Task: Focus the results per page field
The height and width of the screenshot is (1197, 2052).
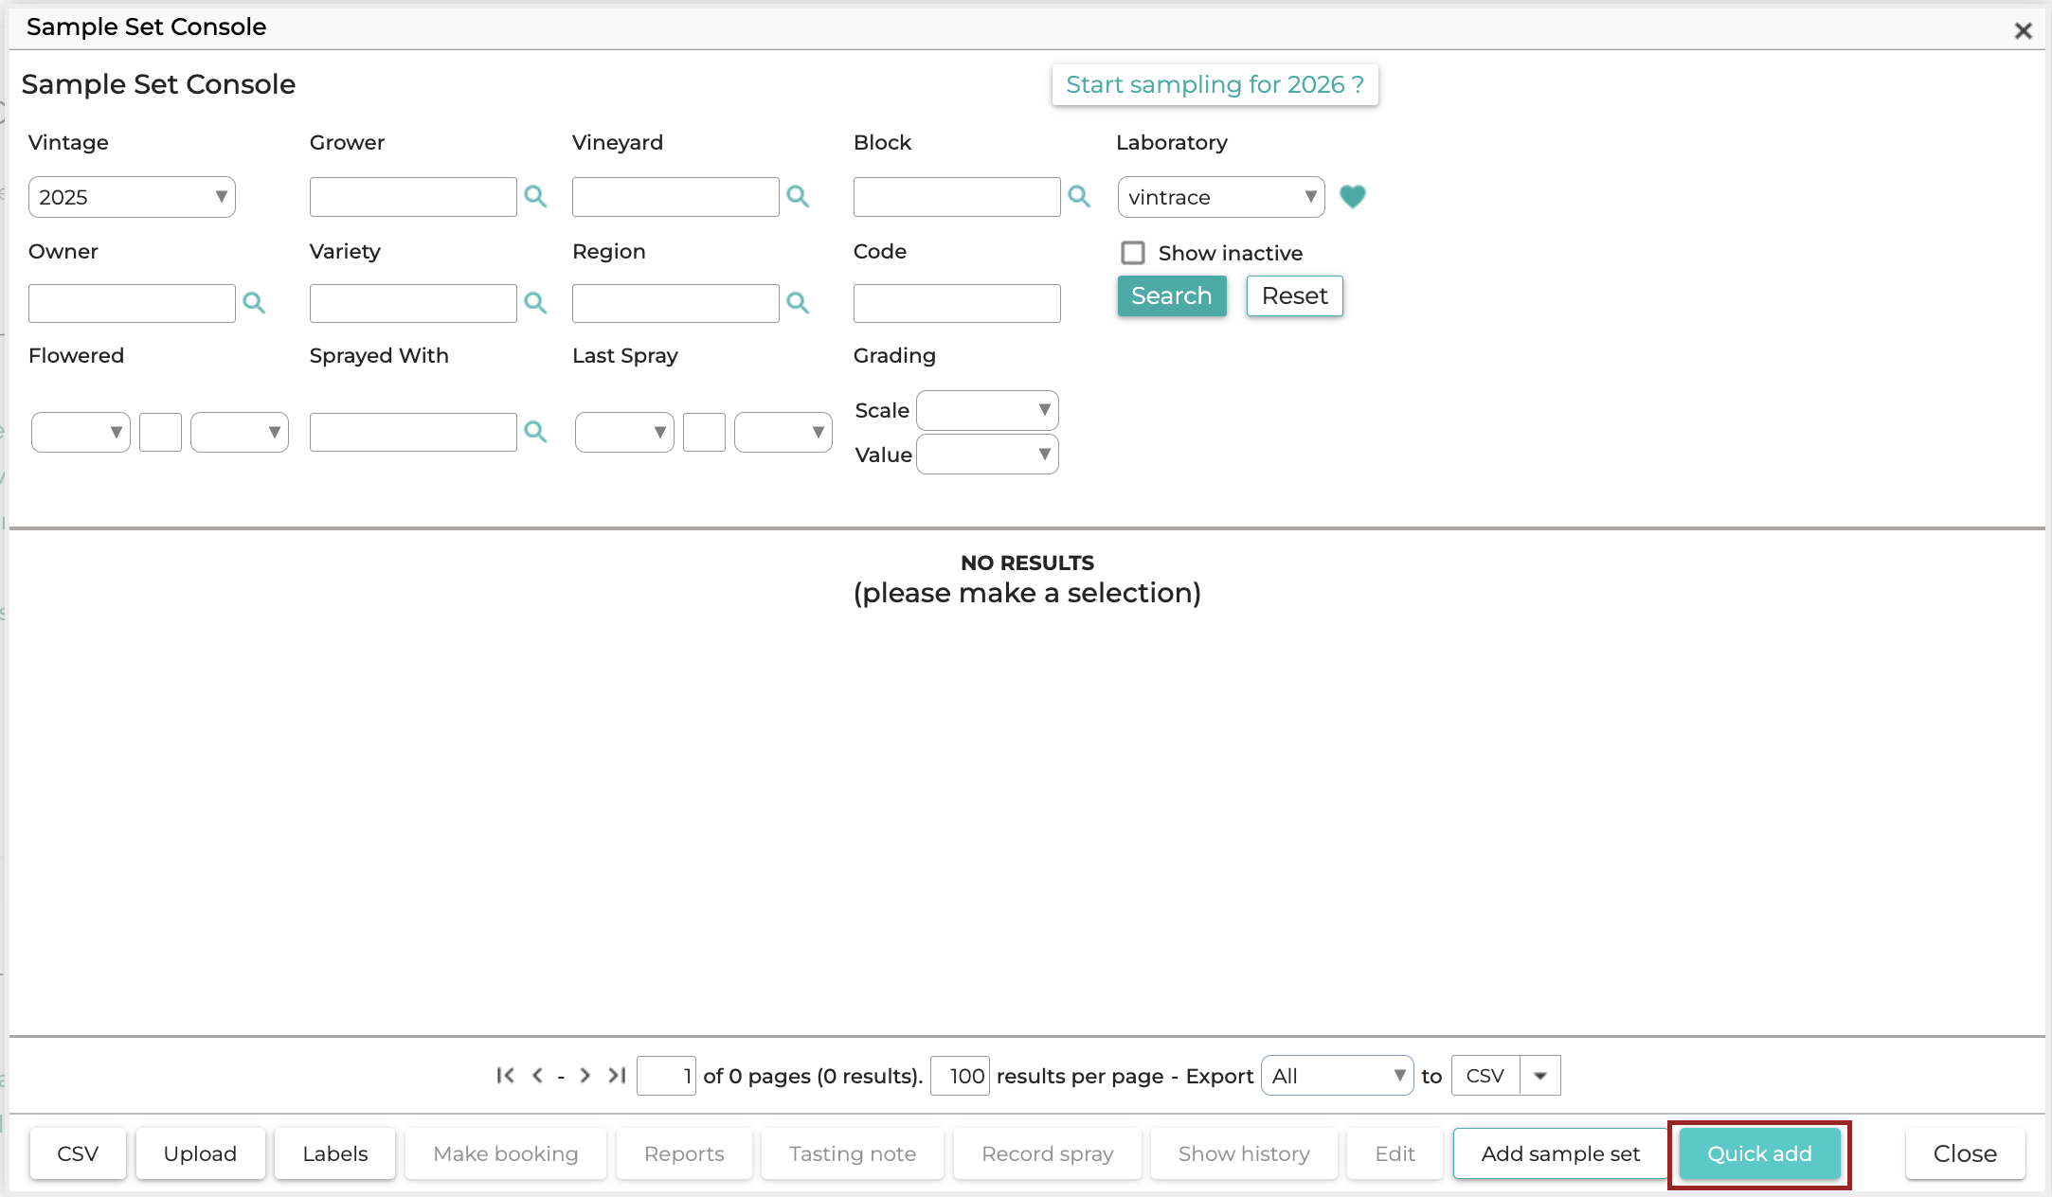Action: [960, 1076]
